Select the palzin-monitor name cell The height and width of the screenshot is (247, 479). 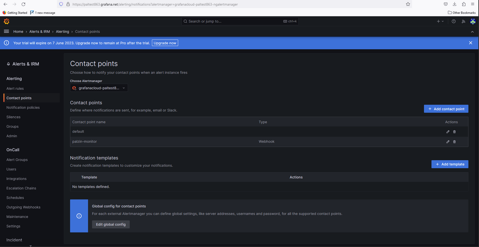[84, 141]
